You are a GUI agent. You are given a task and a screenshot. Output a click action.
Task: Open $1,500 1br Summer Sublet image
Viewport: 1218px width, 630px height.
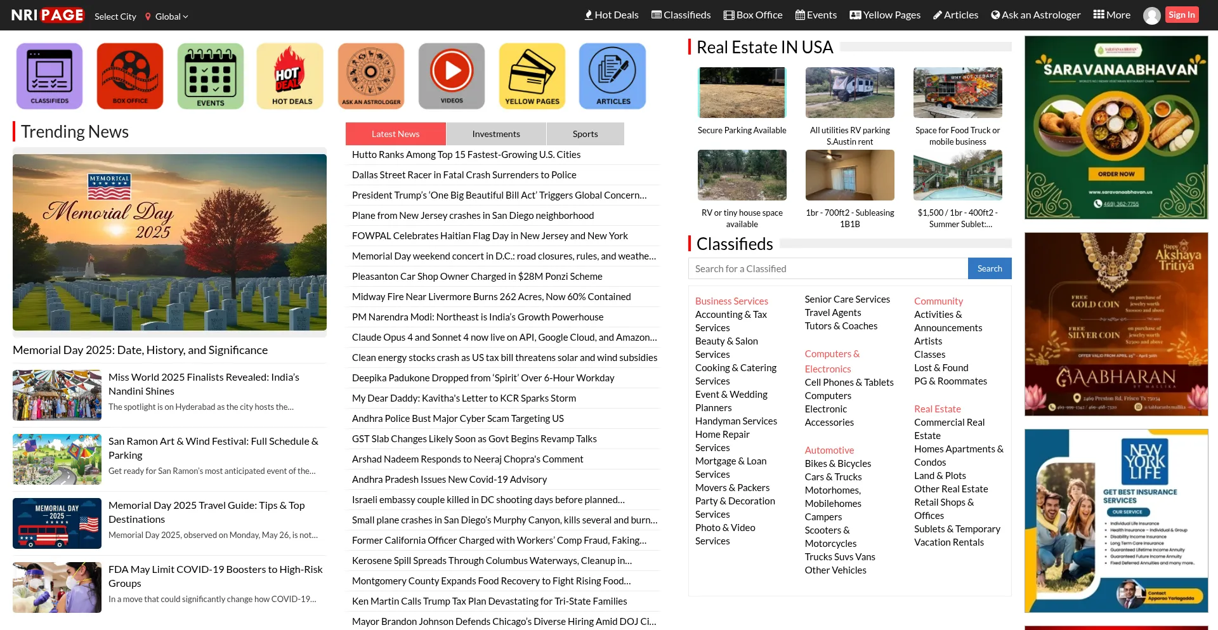click(958, 175)
